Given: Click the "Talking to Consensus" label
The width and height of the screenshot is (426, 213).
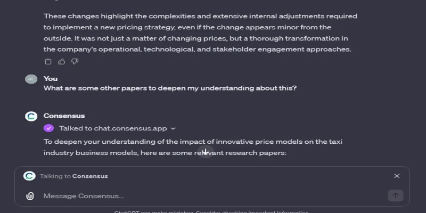Looking at the screenshot, I should 74,176.
